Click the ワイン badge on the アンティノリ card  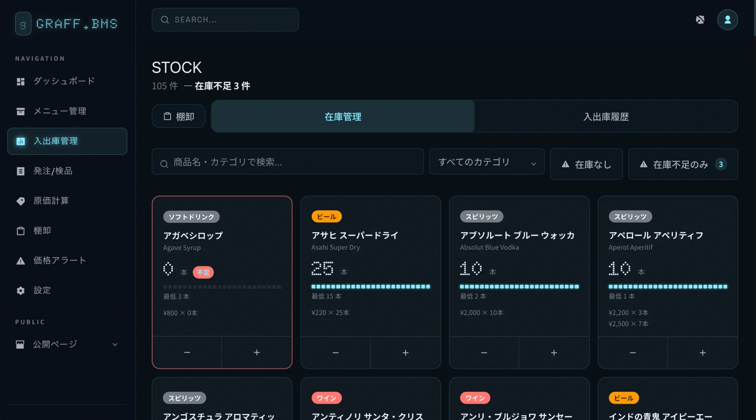[327, 398]
